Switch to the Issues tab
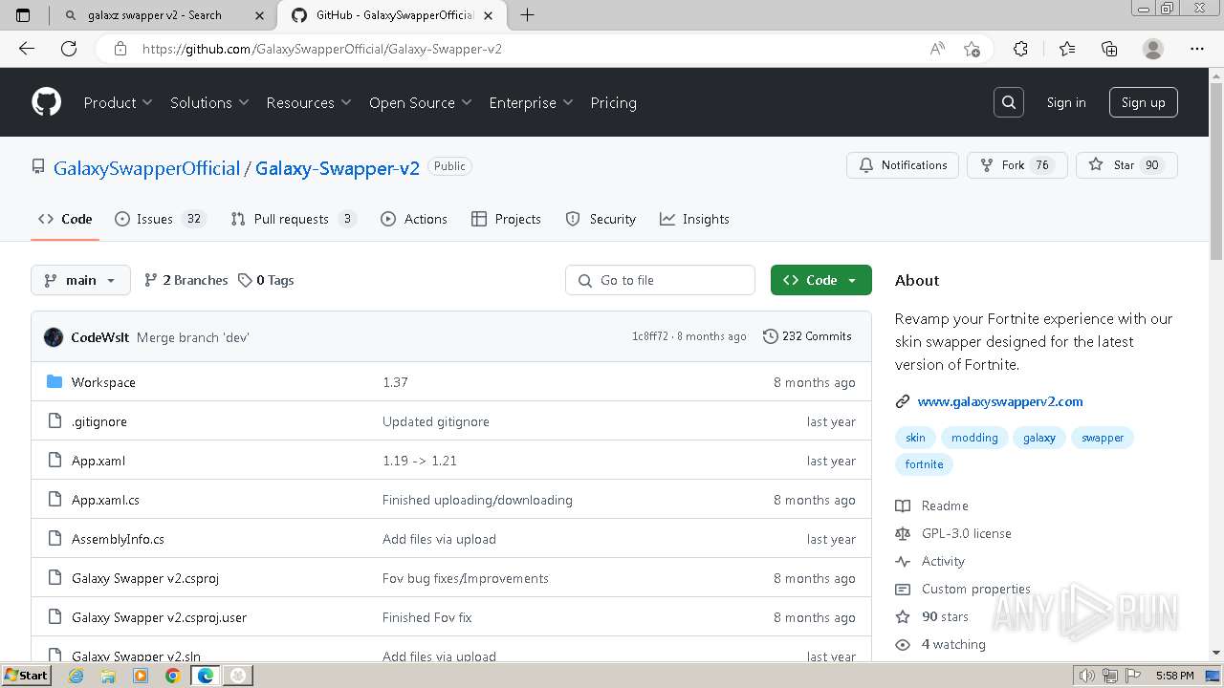 tap(160, 219)
